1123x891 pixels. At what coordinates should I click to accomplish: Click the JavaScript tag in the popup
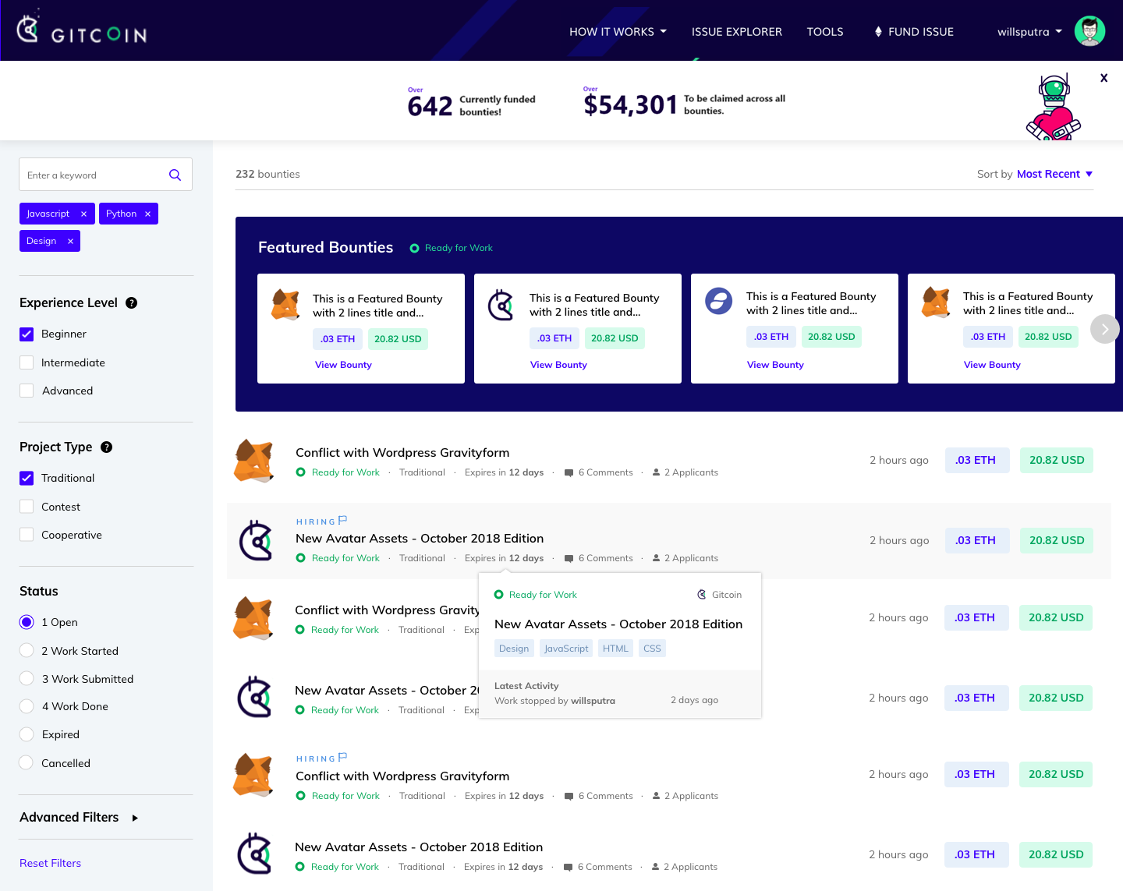click(x=566, y=649)
